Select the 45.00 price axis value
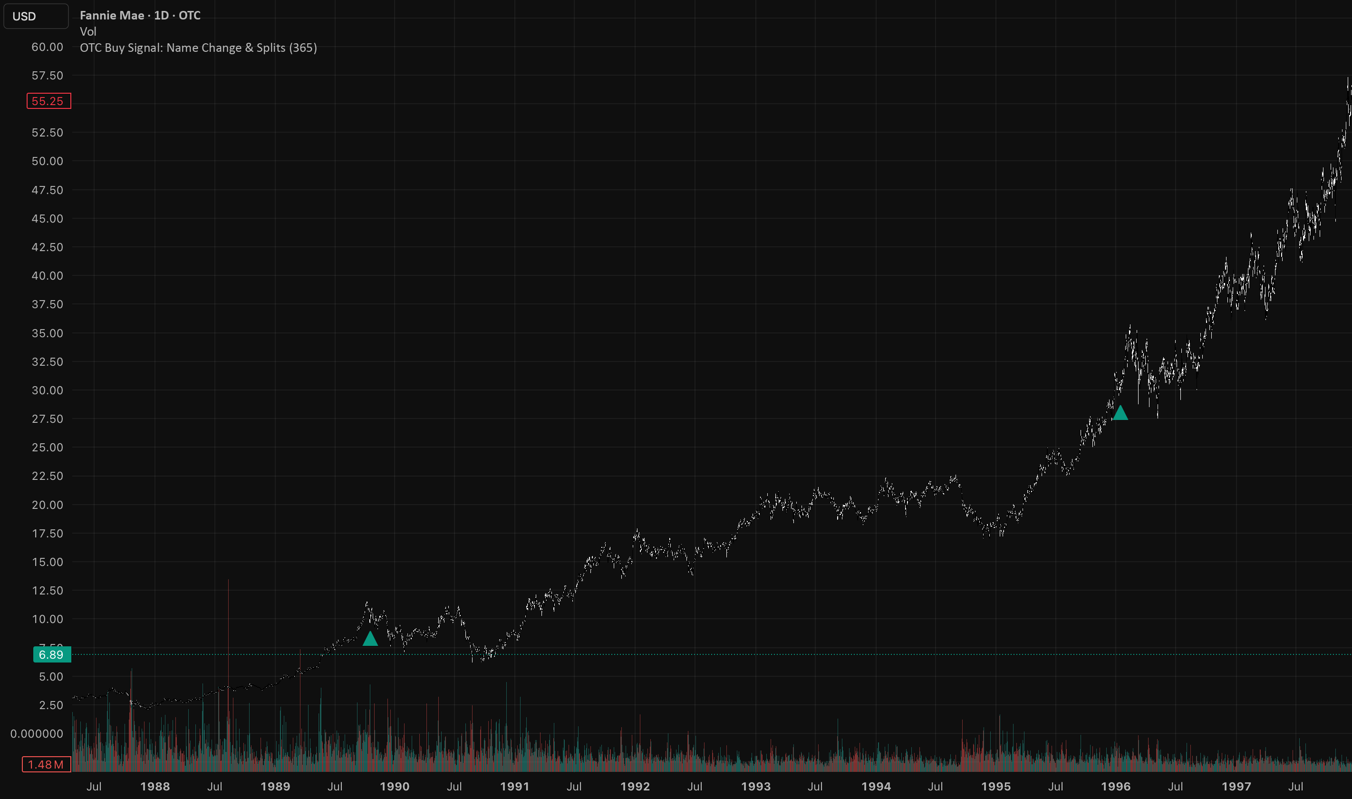1352x799 pixels. pos(48,219)
